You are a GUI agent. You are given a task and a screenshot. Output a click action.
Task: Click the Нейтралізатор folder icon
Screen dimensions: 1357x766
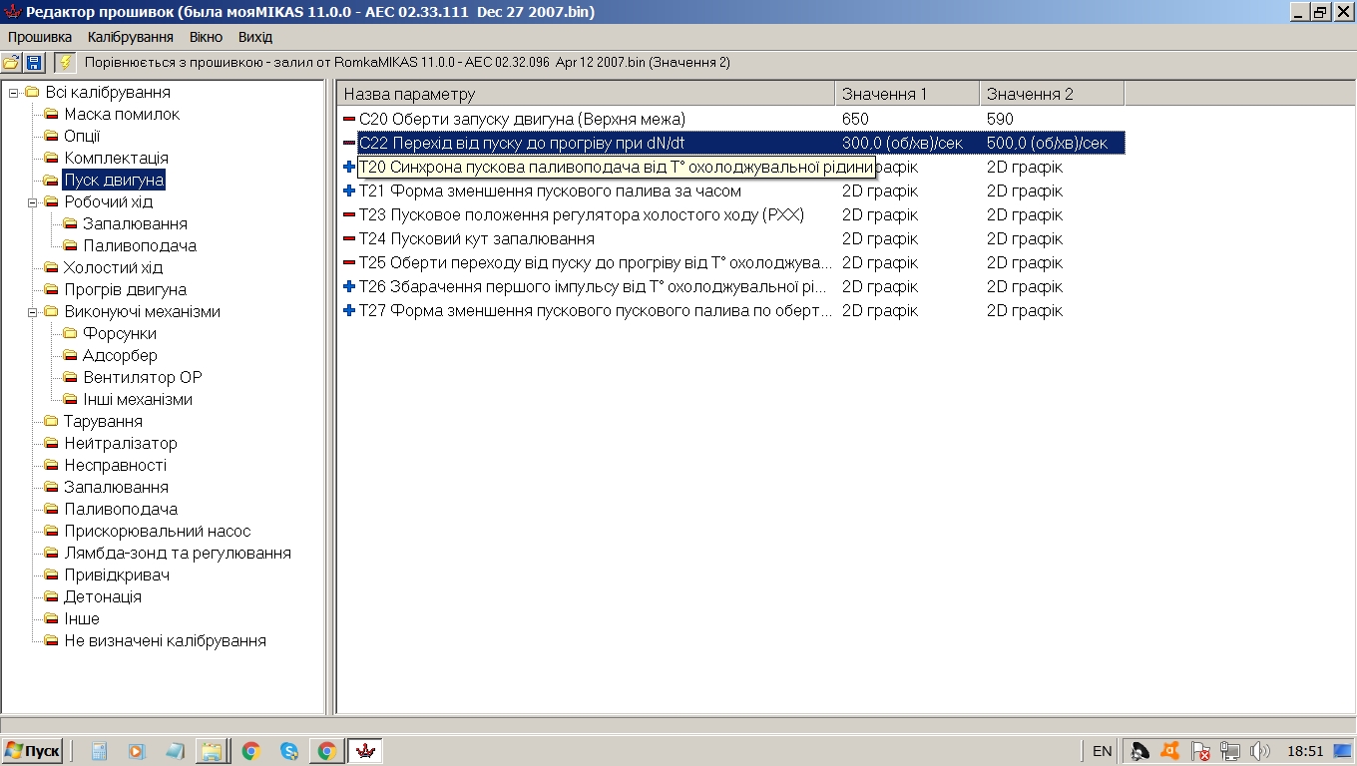pos(51,444)
